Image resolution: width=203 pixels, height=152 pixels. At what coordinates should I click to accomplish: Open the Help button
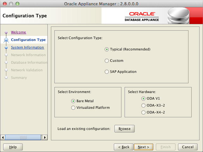(13, 147)
